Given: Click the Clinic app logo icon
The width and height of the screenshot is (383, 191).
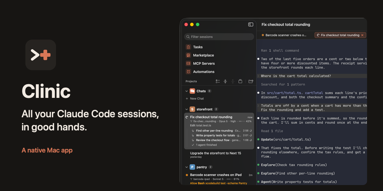Looking at the screenshot, I should click(41, 55).
